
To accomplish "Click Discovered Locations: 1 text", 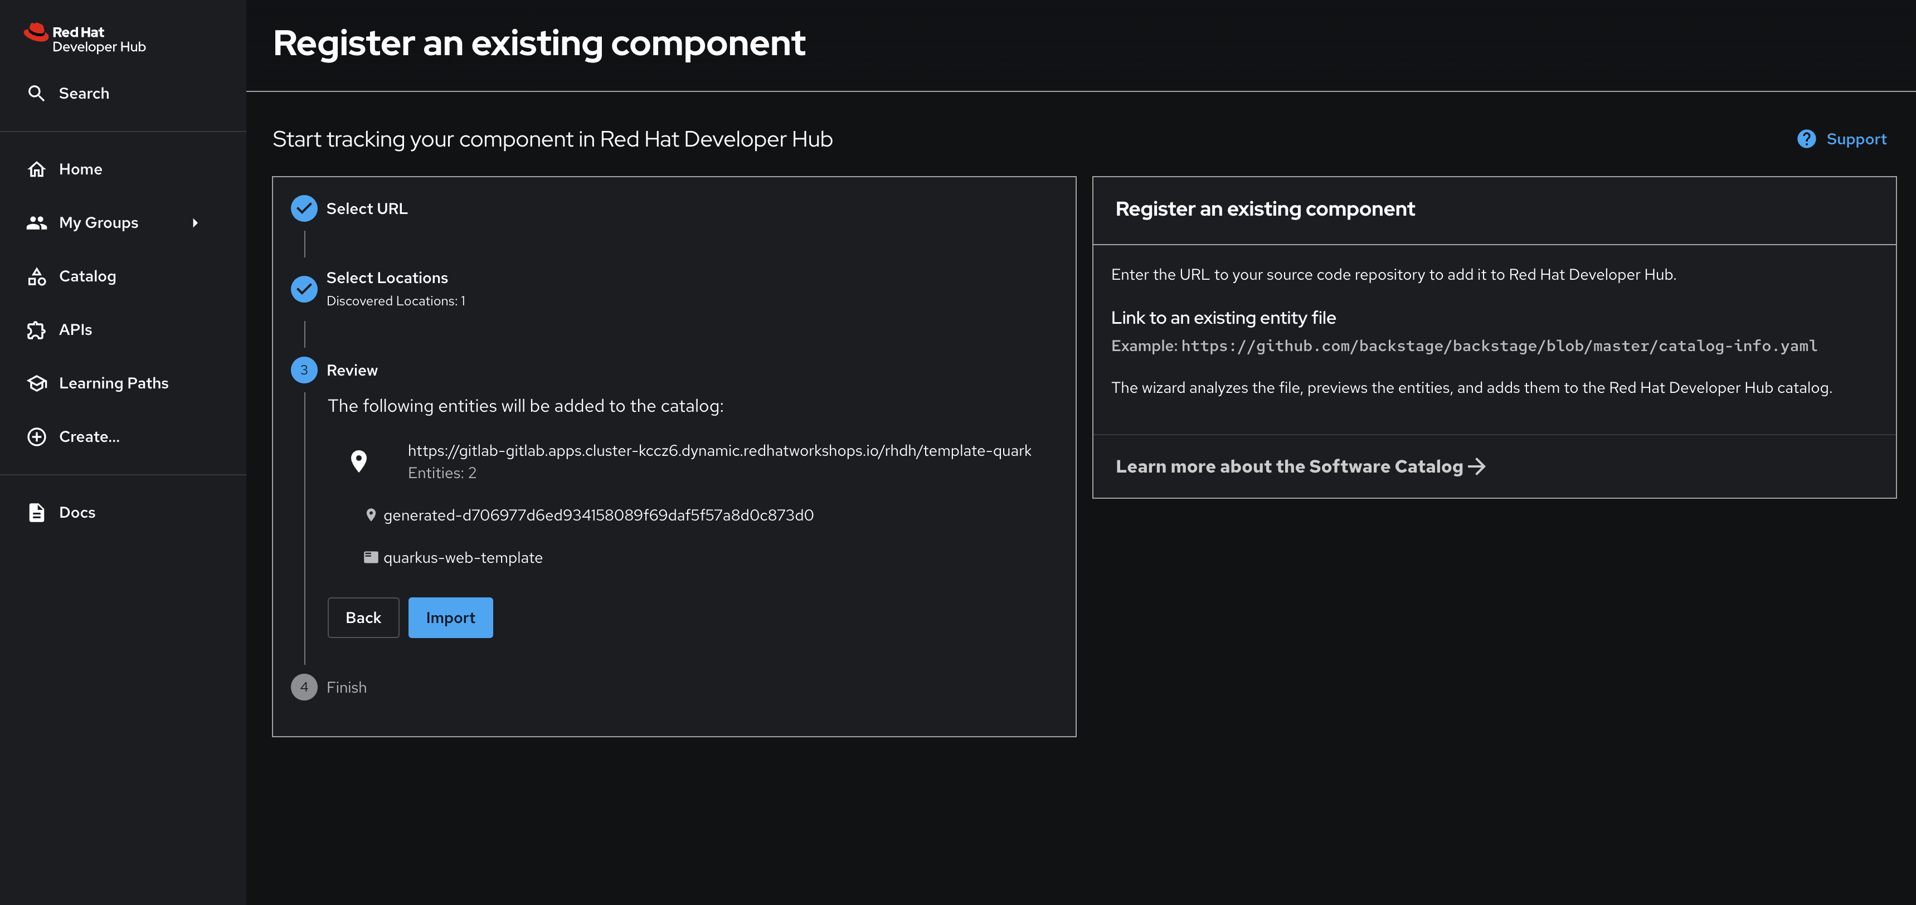I will [x=396, y=300].
